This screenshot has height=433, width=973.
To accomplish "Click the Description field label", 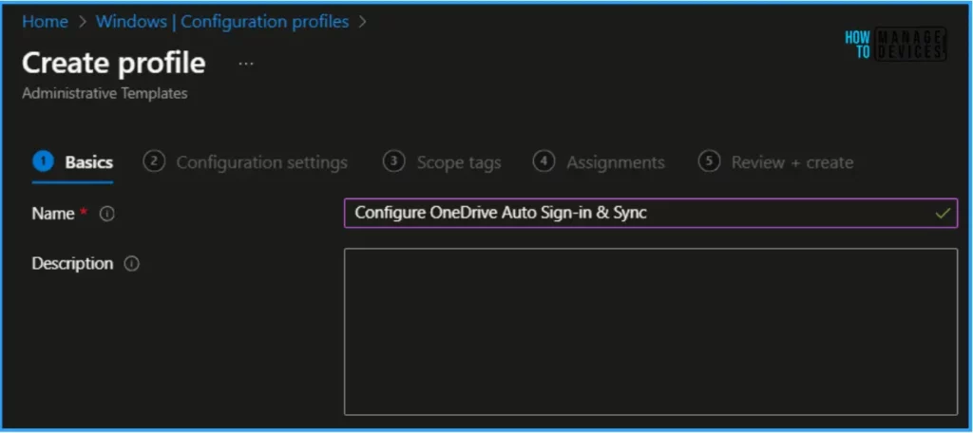I will pyautogui.click(x=72, y=264).
